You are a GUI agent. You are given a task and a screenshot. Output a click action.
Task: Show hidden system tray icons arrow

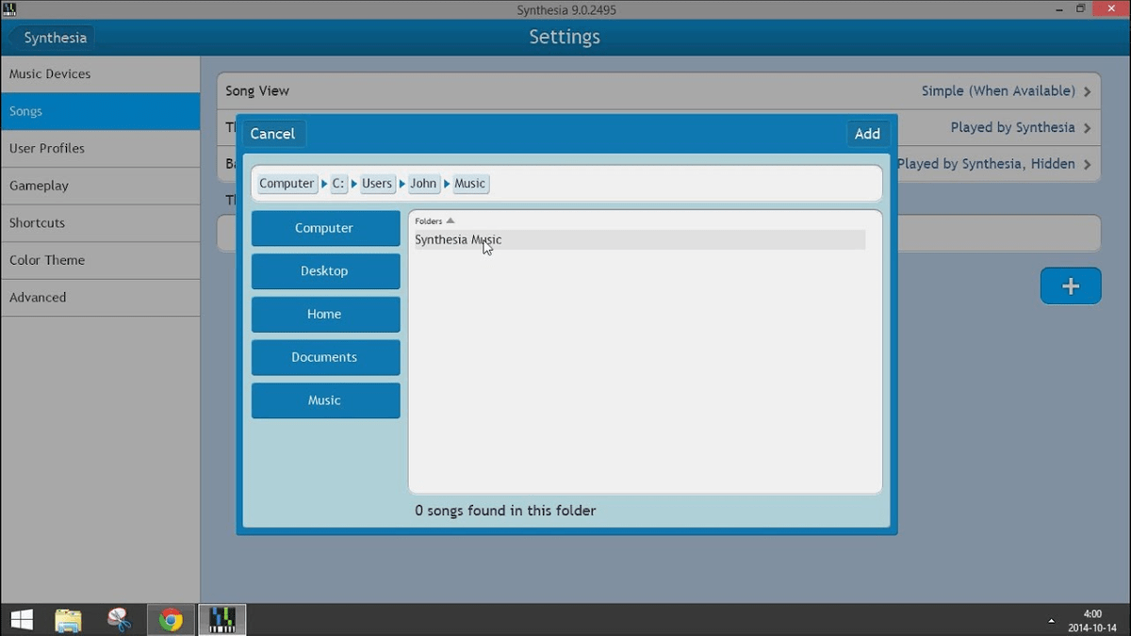[x=1051, y=621]
